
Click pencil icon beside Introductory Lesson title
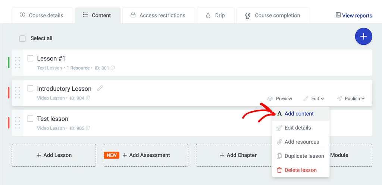coord(100,88)
